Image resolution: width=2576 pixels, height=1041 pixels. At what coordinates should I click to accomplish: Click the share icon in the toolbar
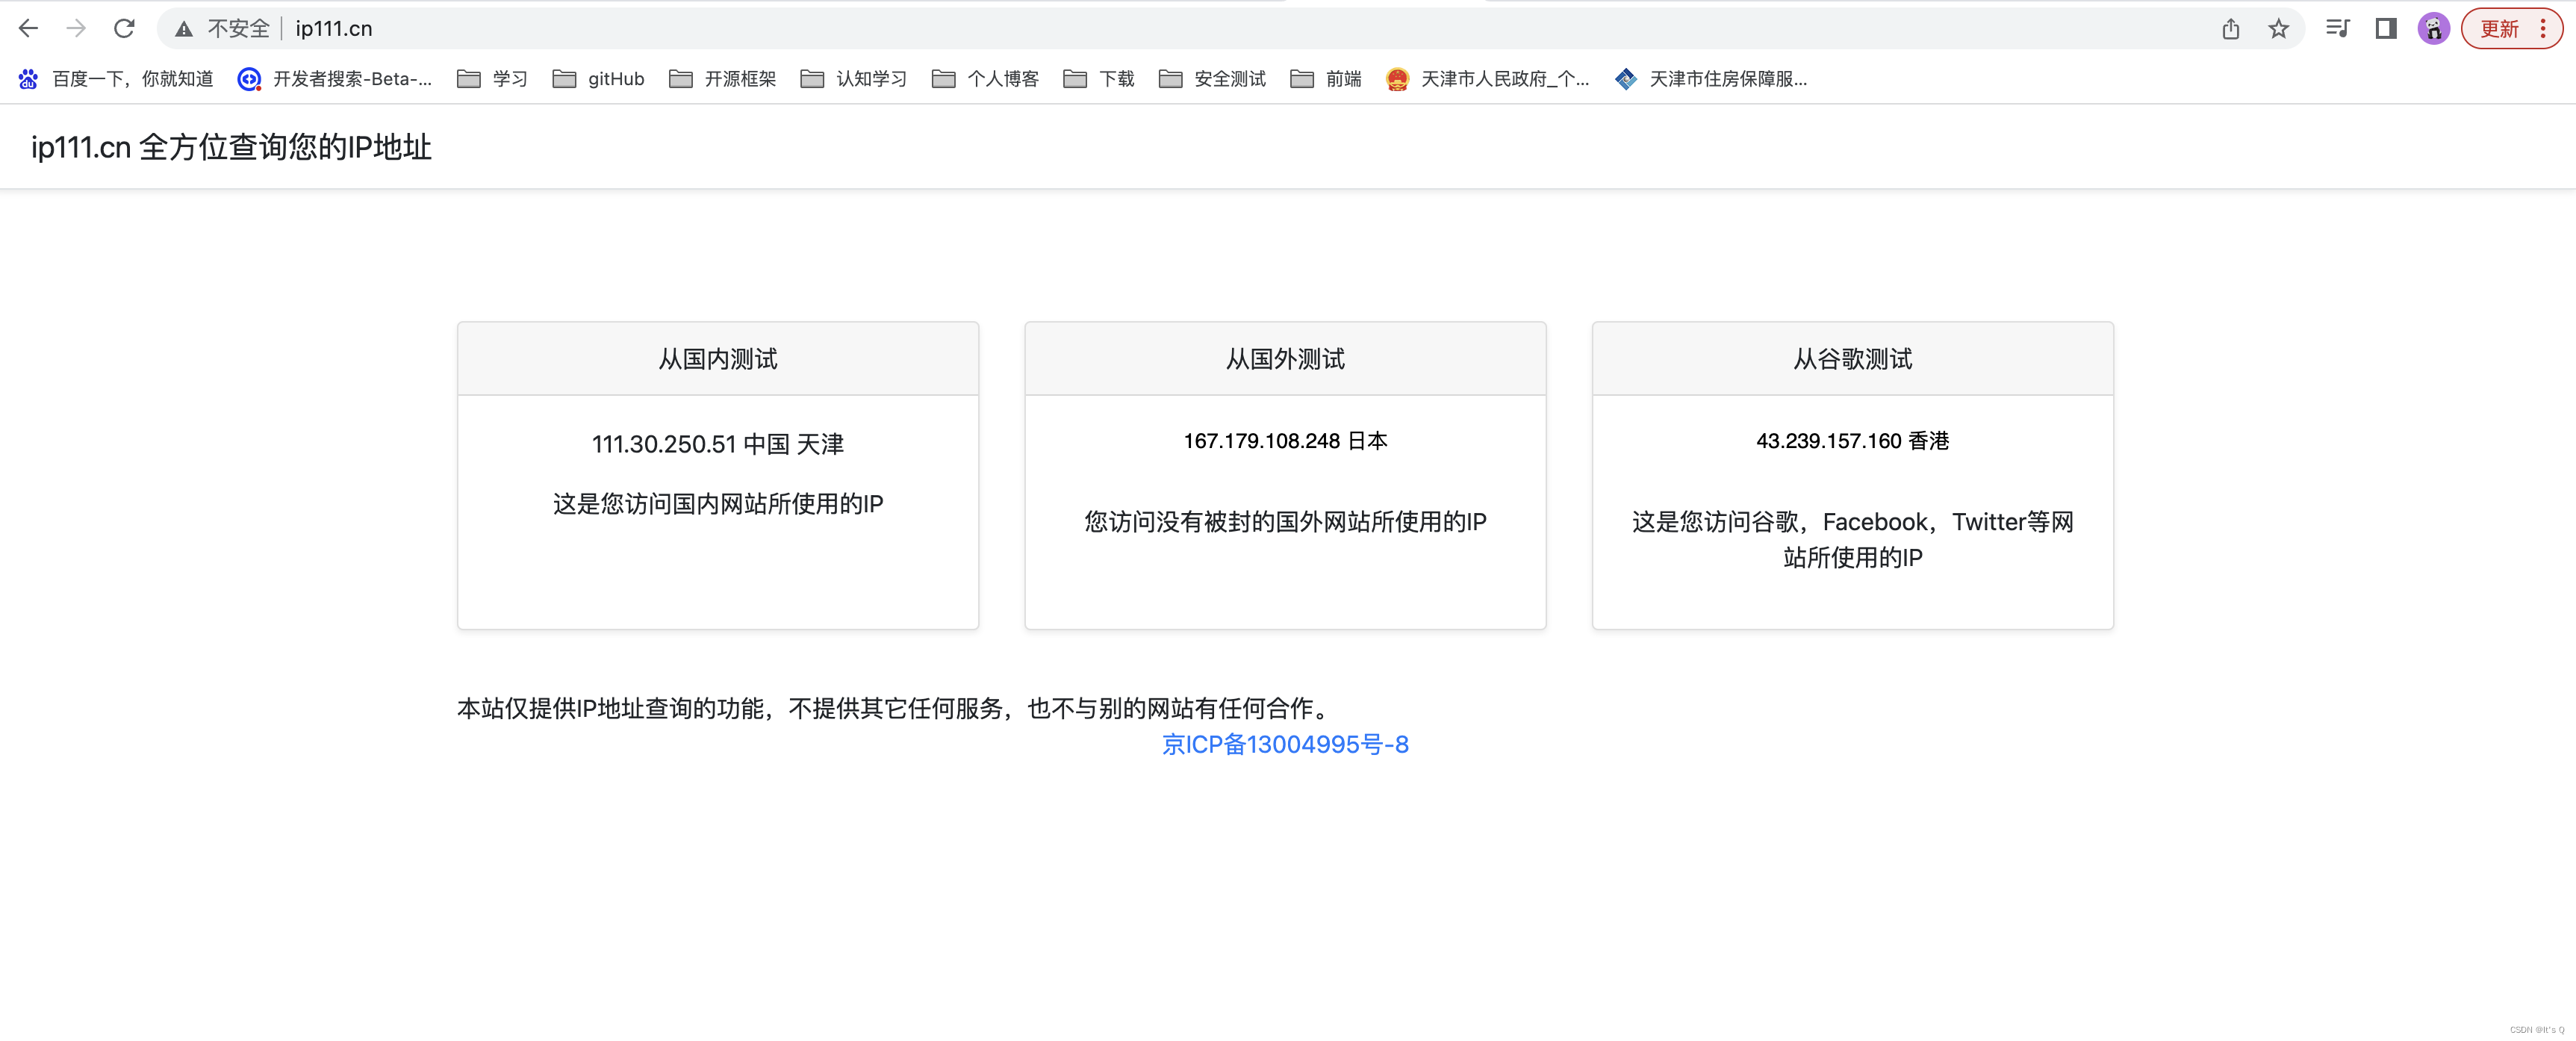[2230, 29]
